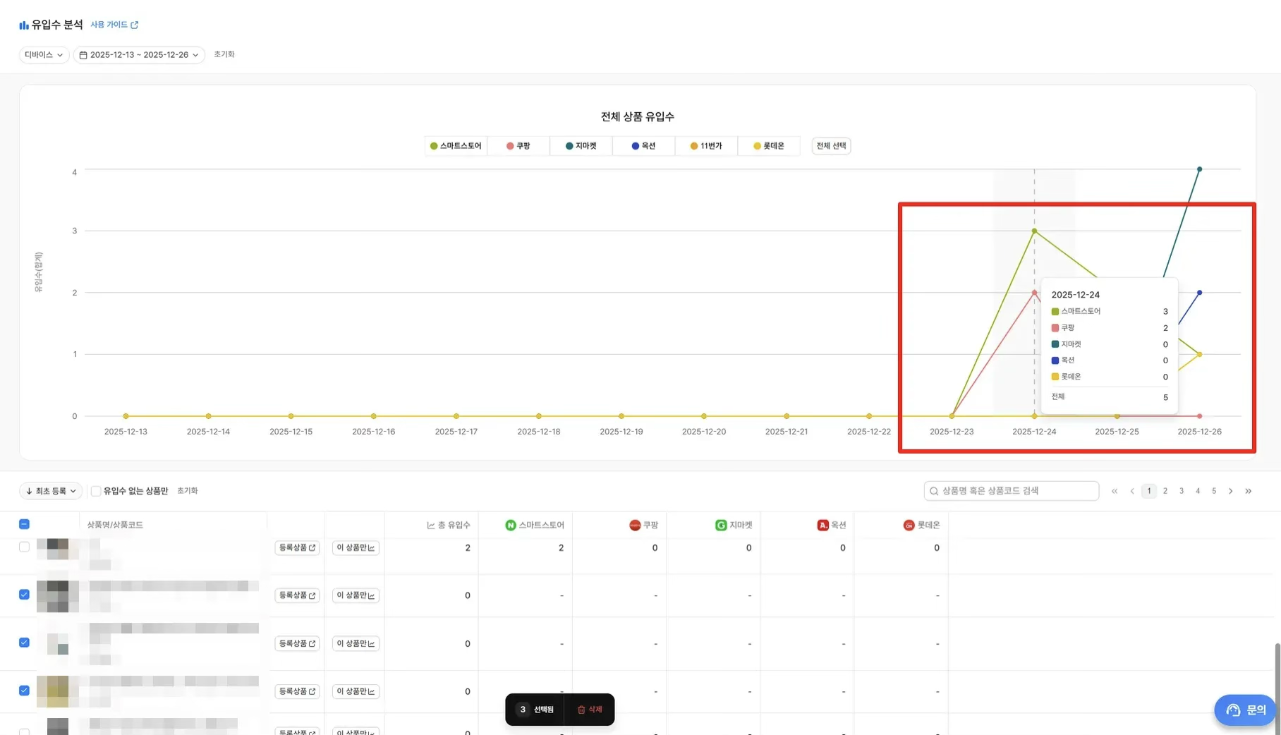This screenshot has width=1281, height=735.
Task: Toggle the select-all header checkbox
Action: [24, 524]
